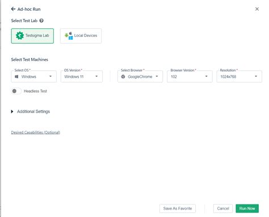Start the test with Run Now
The width and height of the screenshot is (269, 217).
pos(247,208)
